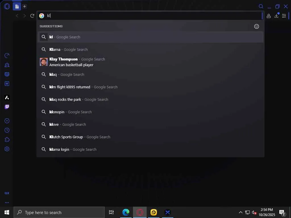Open the notification center icon
Image resolution: width=291 pixels, height=218 pixels.
282,213
